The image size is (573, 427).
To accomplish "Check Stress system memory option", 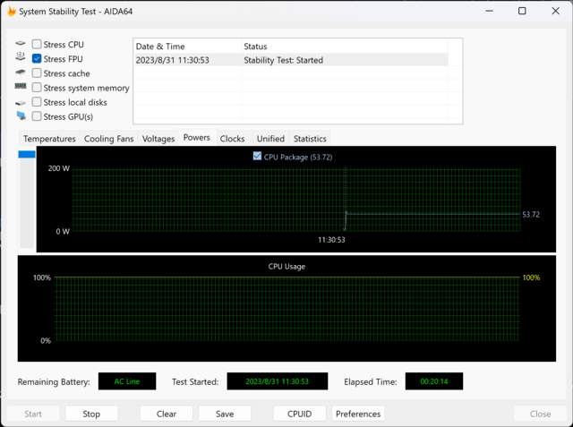I will point(37,88).
